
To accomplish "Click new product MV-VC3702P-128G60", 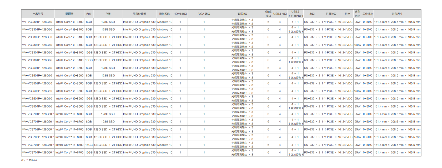I will coord(37,130).
